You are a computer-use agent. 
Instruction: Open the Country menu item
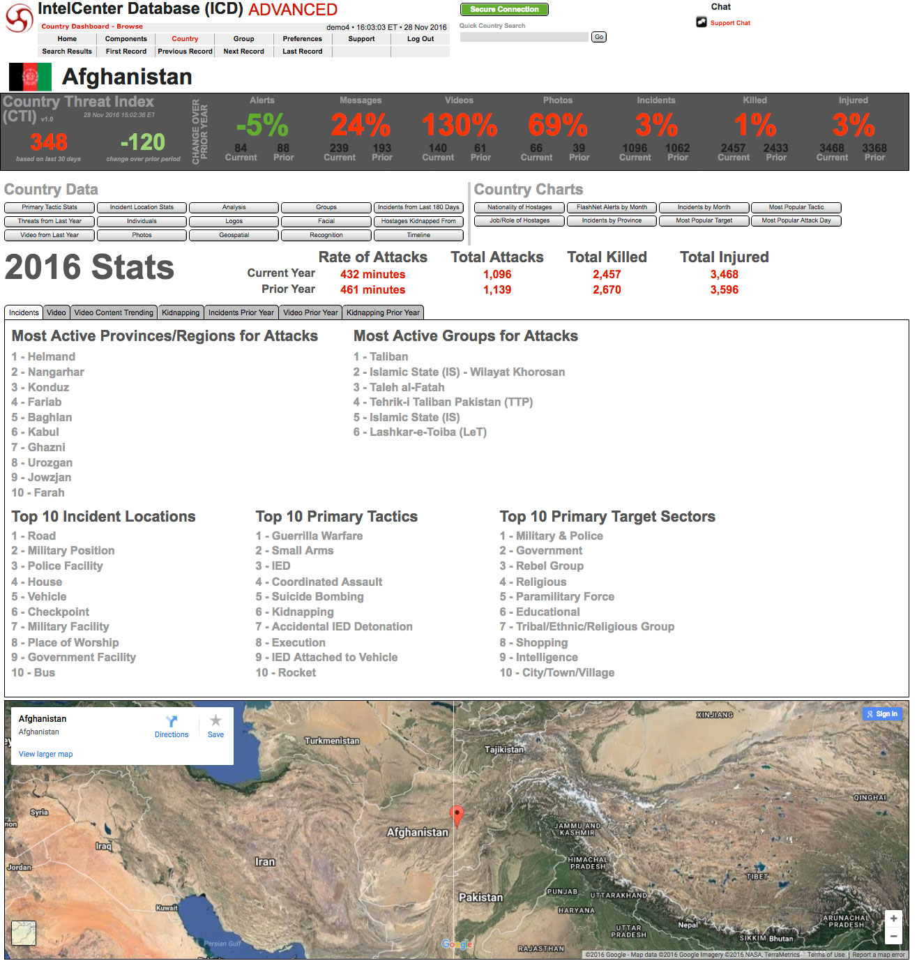185,39
